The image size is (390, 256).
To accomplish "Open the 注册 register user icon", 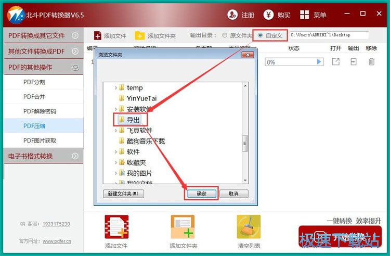I will tap(232, 15).
